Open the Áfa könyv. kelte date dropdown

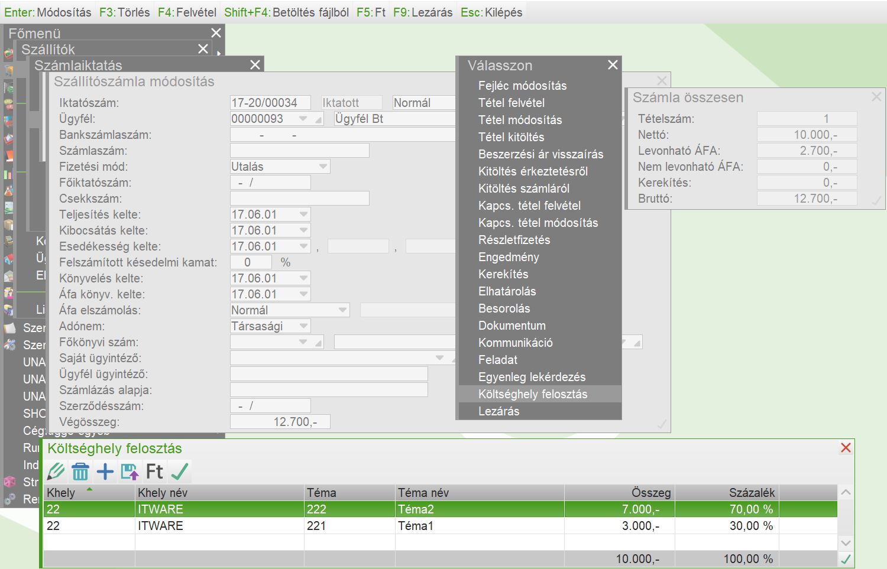(303, 294)
